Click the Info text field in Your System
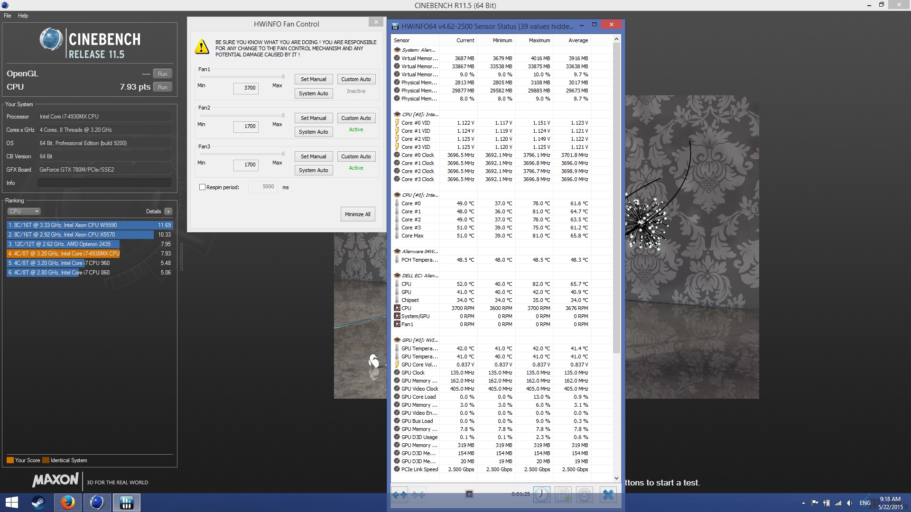The height and width of the screenshot is (512, 911). point(105,183)
